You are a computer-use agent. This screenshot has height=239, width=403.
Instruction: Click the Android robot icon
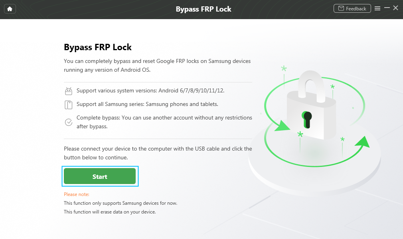[x=69, y=91]
